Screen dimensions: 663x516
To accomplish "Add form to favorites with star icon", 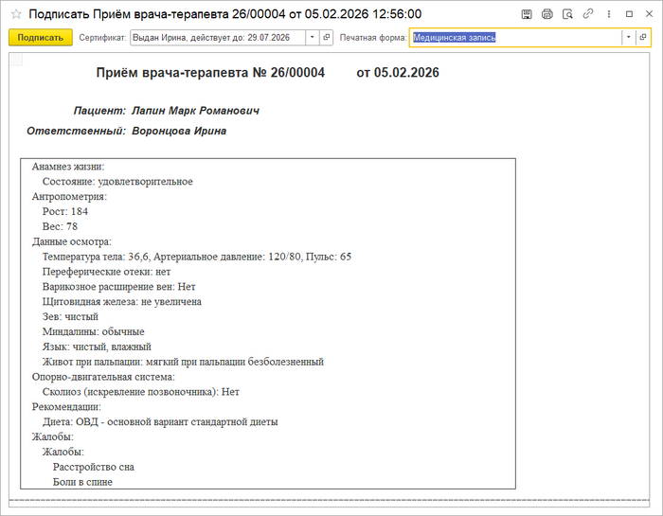I will pos(16,14).
